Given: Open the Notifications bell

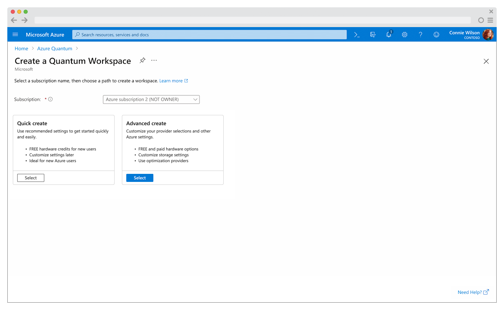Looking at the screenshot, I should 389,34.
